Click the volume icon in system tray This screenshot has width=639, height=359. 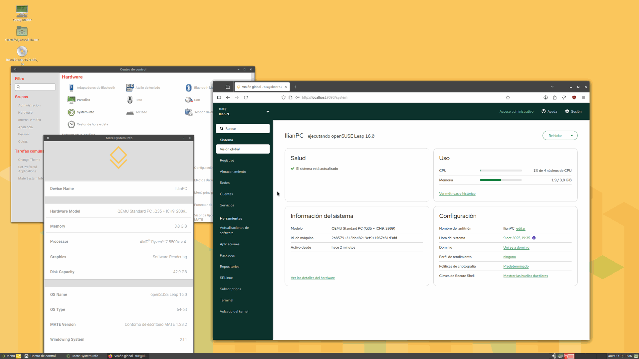(554, 356)
